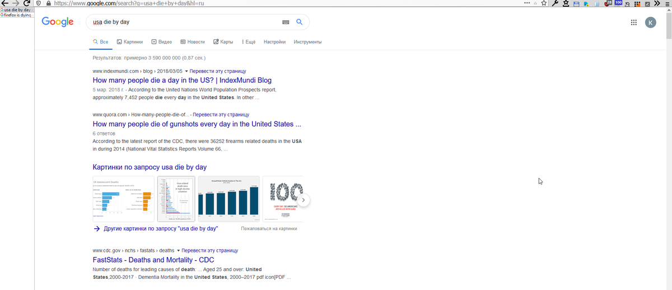
Task: Click 'Пожаловаться на картинки' report link
Action: coord(269,229)
